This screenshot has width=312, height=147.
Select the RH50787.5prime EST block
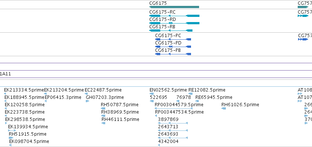click(103, 108)
